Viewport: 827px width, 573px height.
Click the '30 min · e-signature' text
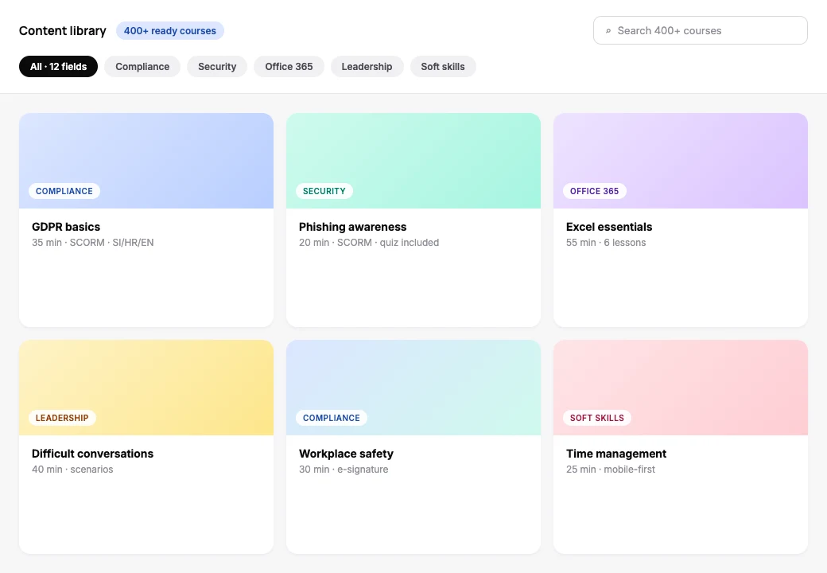click(344, 470)
